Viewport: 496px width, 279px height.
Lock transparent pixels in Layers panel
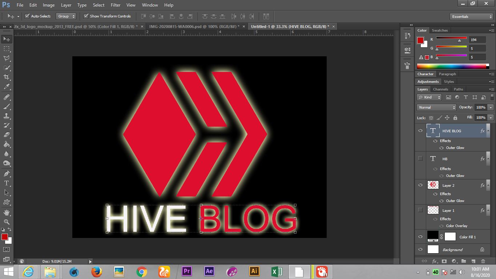tap(431, 118)
